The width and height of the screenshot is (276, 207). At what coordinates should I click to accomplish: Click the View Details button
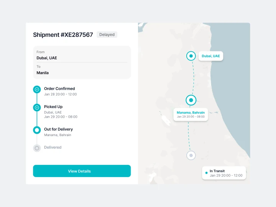tap(82, 171)
